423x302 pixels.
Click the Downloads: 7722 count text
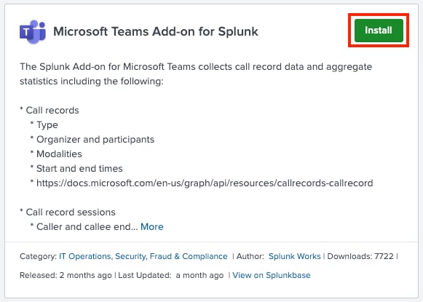360,256
